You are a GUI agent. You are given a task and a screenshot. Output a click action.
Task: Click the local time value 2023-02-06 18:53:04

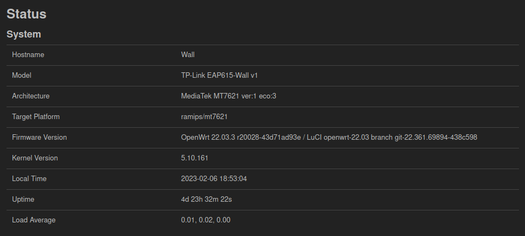pyautogui.click(x=214, y=179)
